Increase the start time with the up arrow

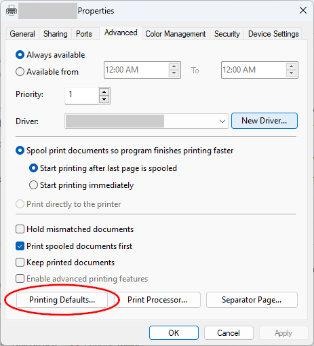click(174, 66)
